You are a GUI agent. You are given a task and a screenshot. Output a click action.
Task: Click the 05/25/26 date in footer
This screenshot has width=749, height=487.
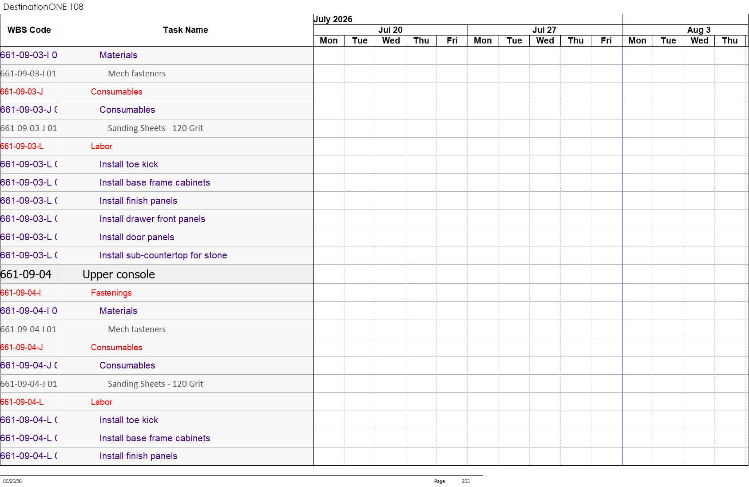pyautogui.click(x=12, y=481)
